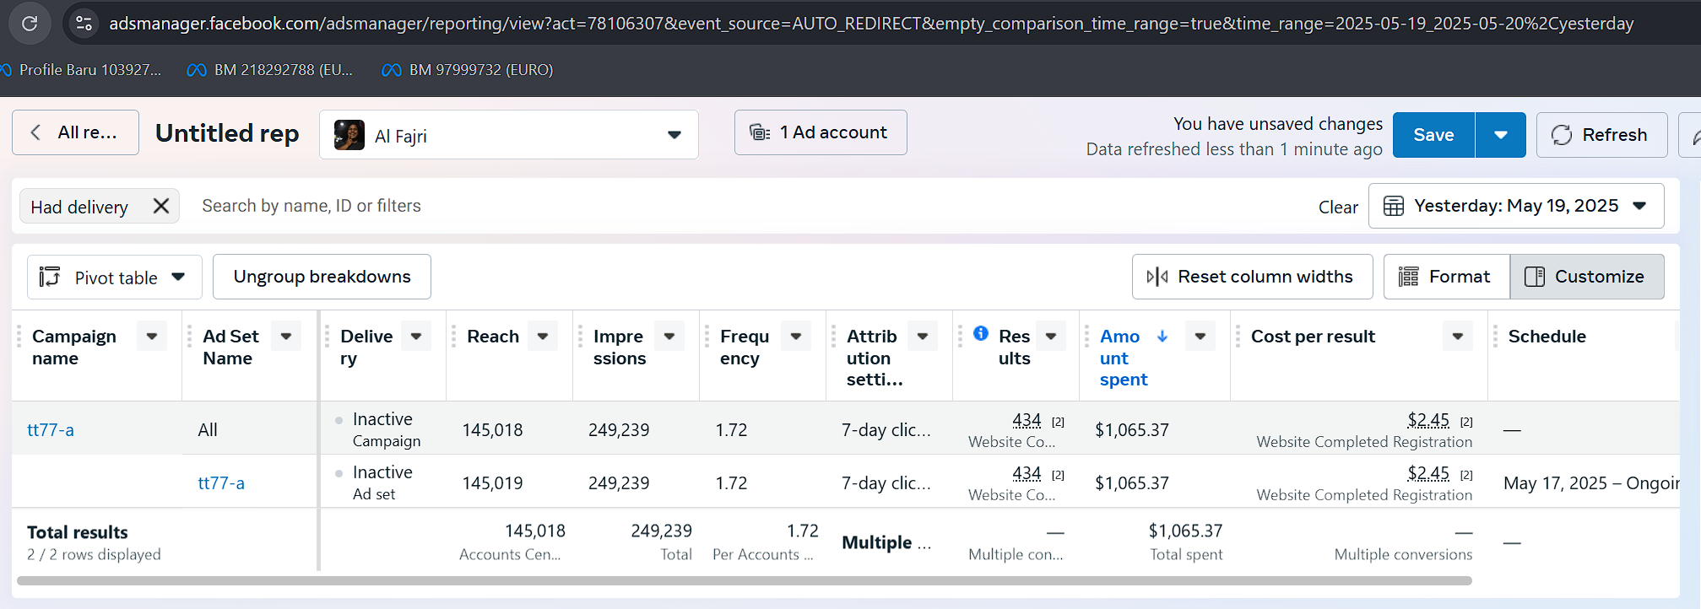Grab the Delivery column drag handle
The width and height of the screenshot is (1701, 609).
pos(328,337)
